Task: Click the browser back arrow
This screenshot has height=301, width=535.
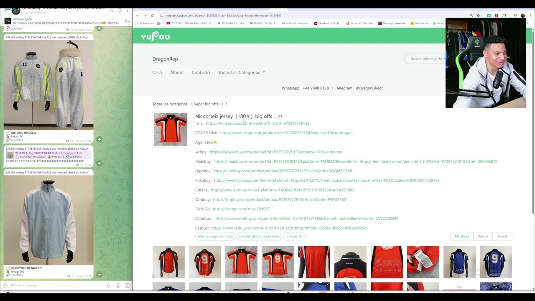Action: tap(137, 15)
